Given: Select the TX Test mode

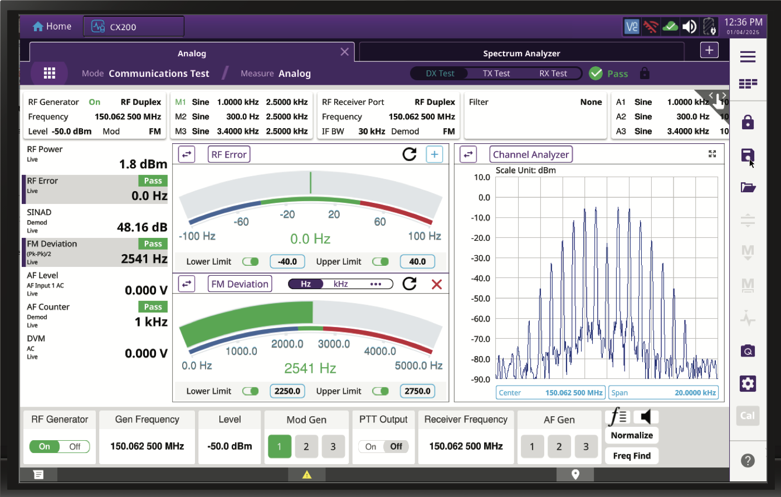Looking at the screenshot, I should (x=496, y=74).
